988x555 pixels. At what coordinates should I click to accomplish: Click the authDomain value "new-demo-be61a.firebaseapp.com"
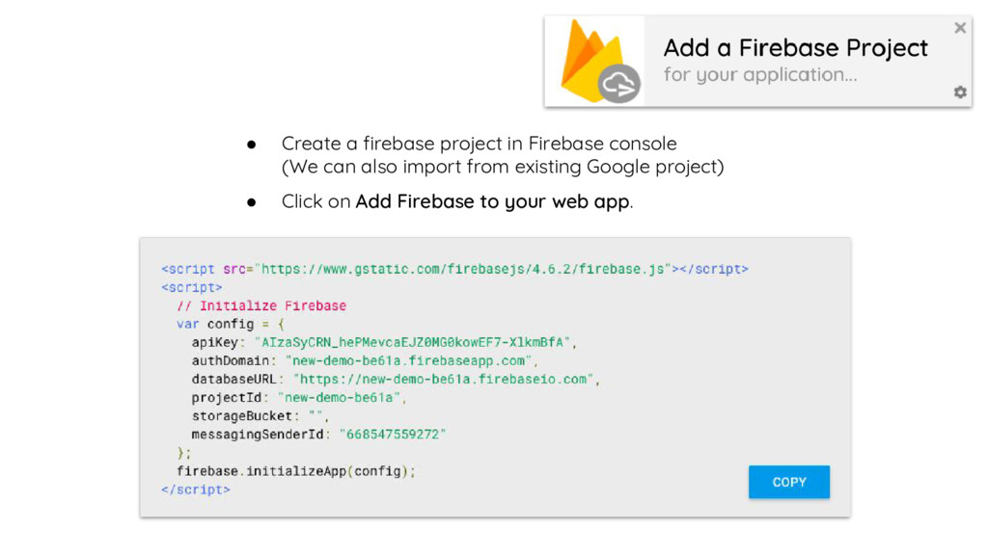tap(410, 360)
